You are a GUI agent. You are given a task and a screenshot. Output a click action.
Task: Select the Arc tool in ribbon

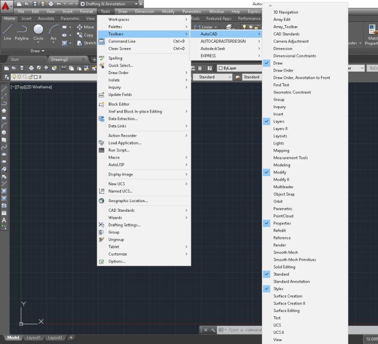[x=53, y=33]
